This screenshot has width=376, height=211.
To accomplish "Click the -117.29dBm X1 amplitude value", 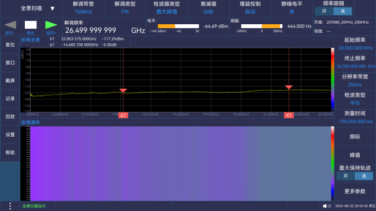I will point(113,39).
